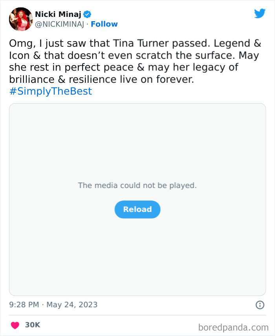The width and height of the screenshot is (275, 336).
Task: Open the tweet timestamp May 24, 2023
Action: [53, 304]
